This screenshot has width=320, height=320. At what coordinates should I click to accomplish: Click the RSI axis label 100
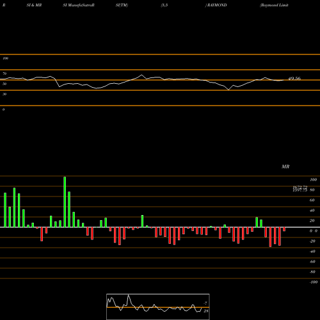[x=5, y=58]
